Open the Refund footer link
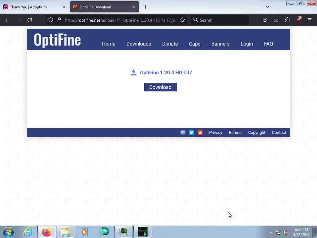Screen dimensions: 317x238 235,133
